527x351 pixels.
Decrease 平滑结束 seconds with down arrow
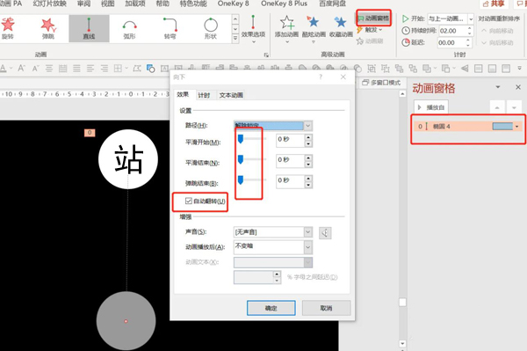(308, 164)
